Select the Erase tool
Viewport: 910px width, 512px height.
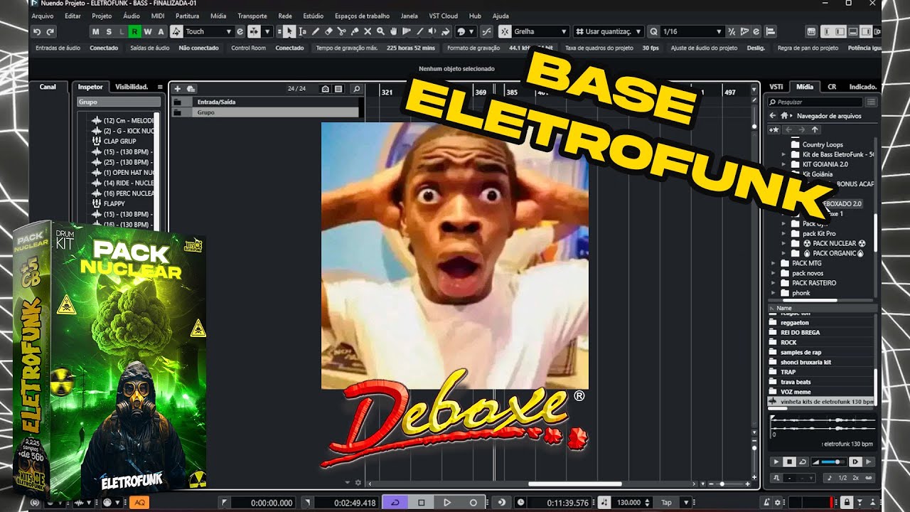tap(328, 31)
